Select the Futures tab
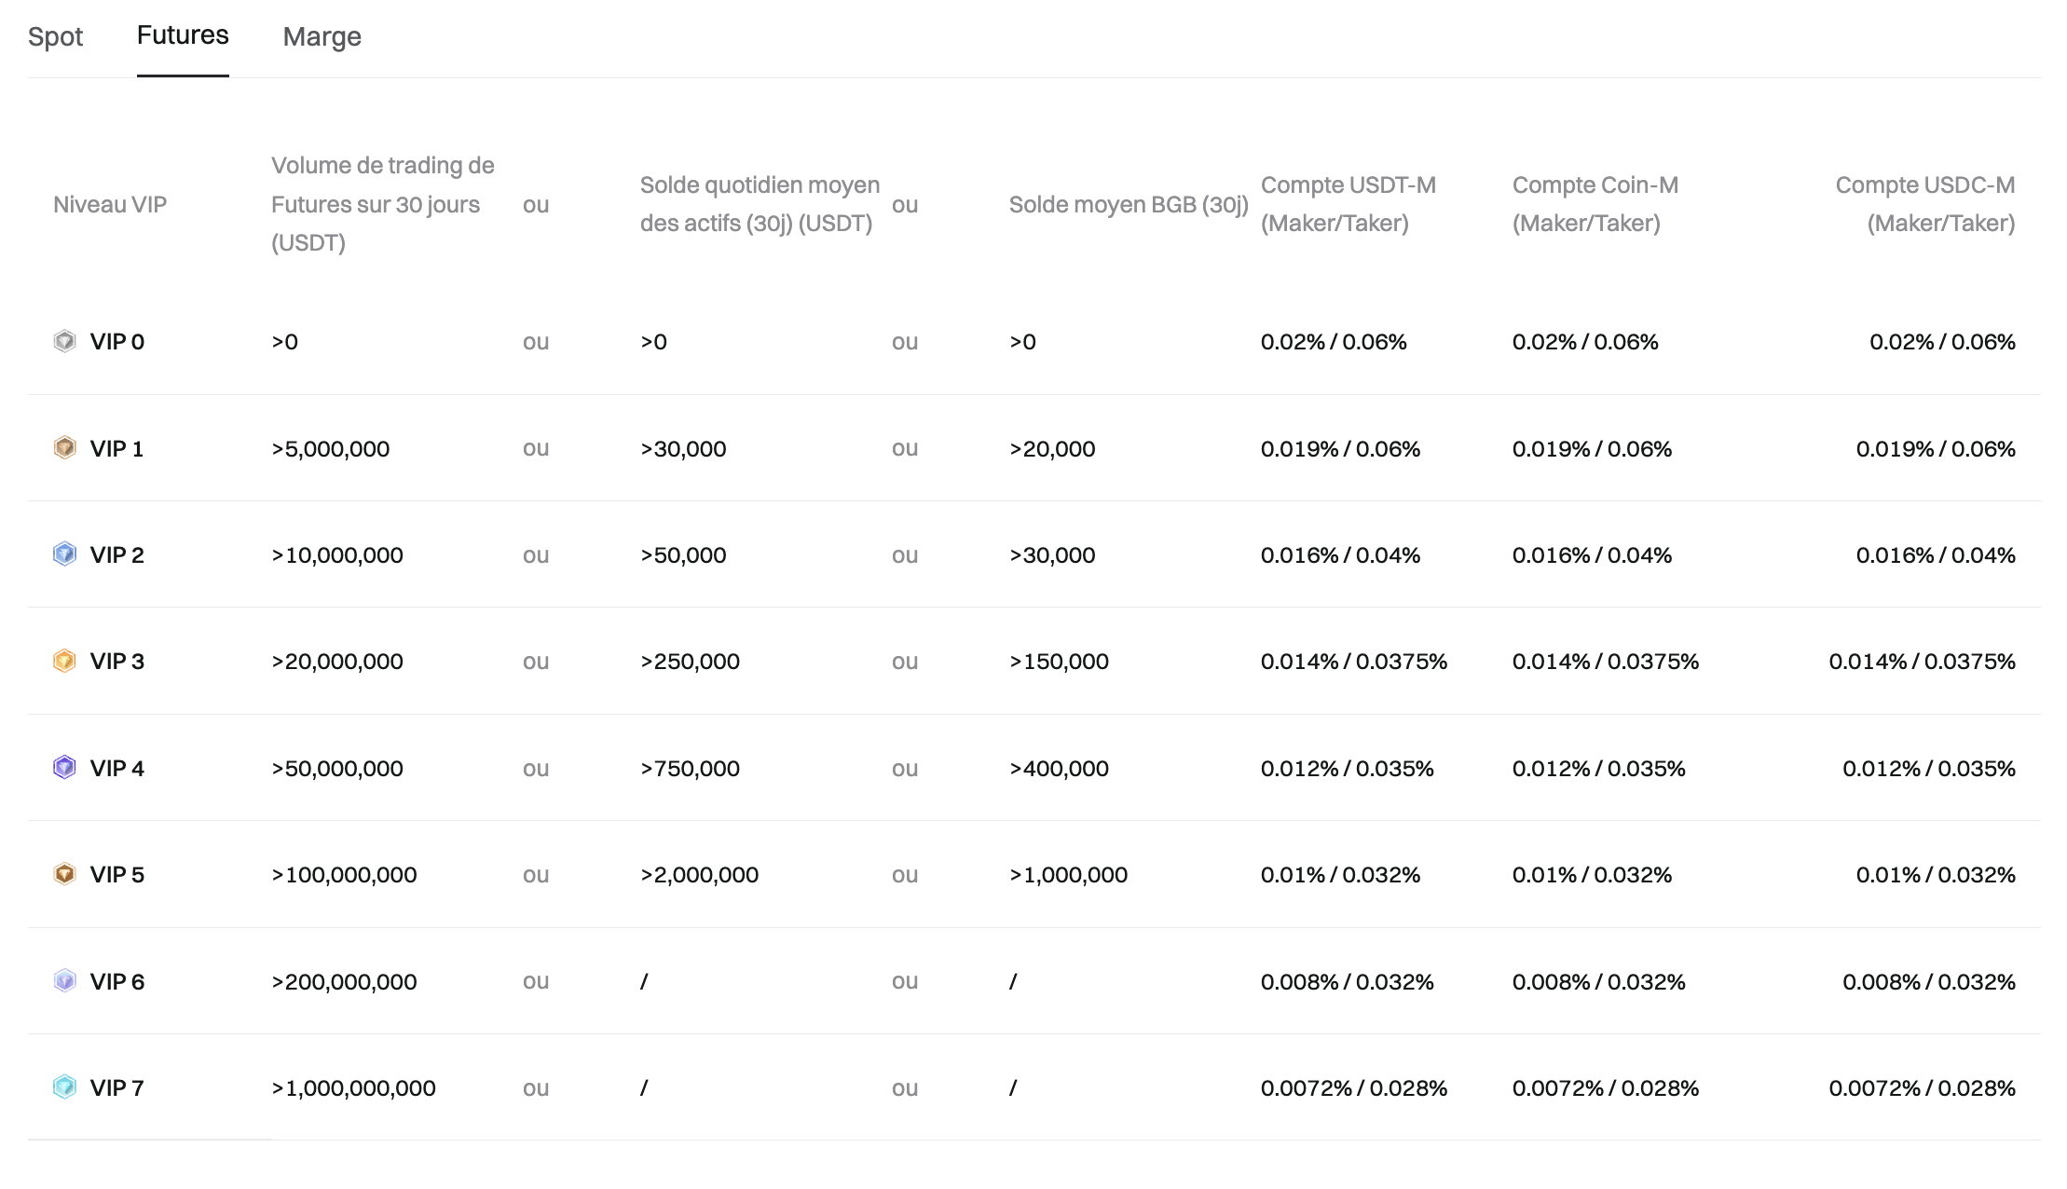Screen dimensions: 2067x1189 [x=183, y=35]
